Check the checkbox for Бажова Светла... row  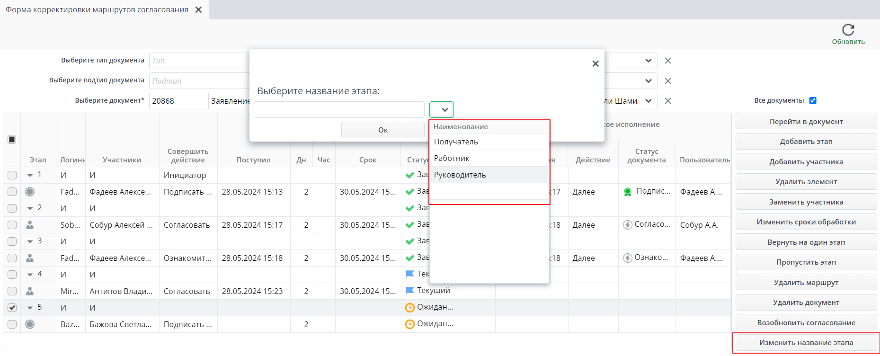click(x=12, y=324)
